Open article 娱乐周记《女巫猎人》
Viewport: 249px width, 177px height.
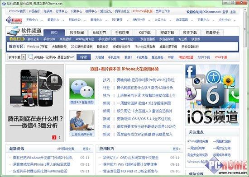(144, 111)
